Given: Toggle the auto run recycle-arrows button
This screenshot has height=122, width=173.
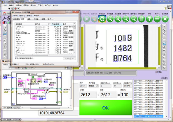Looking at the screenshot, I should pos(102,19).
